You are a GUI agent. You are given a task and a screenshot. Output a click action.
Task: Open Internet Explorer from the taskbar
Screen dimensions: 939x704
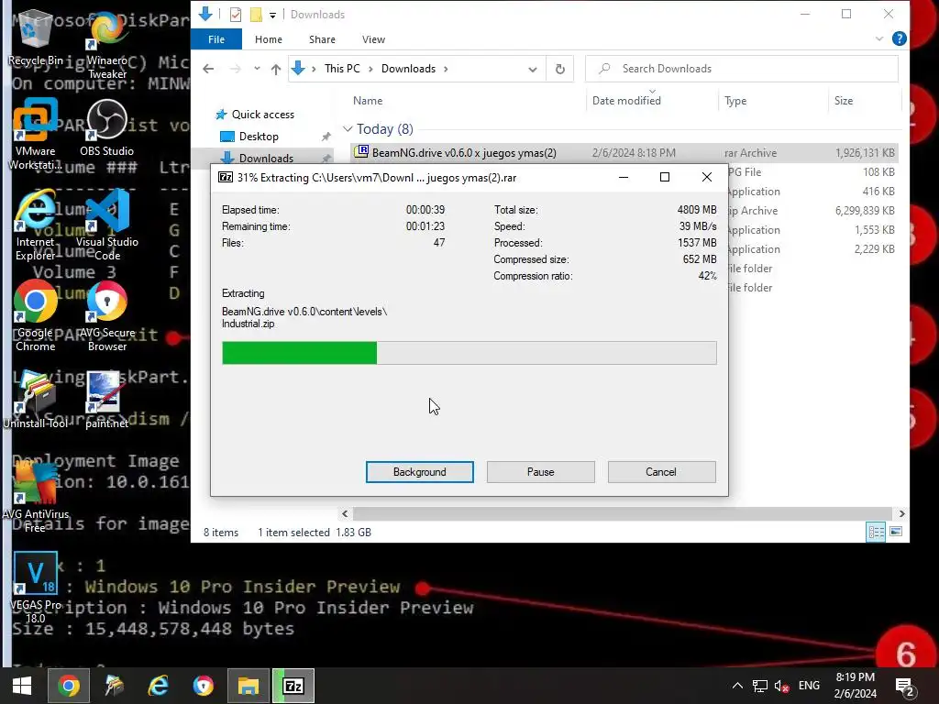click(x=159, y=686)
